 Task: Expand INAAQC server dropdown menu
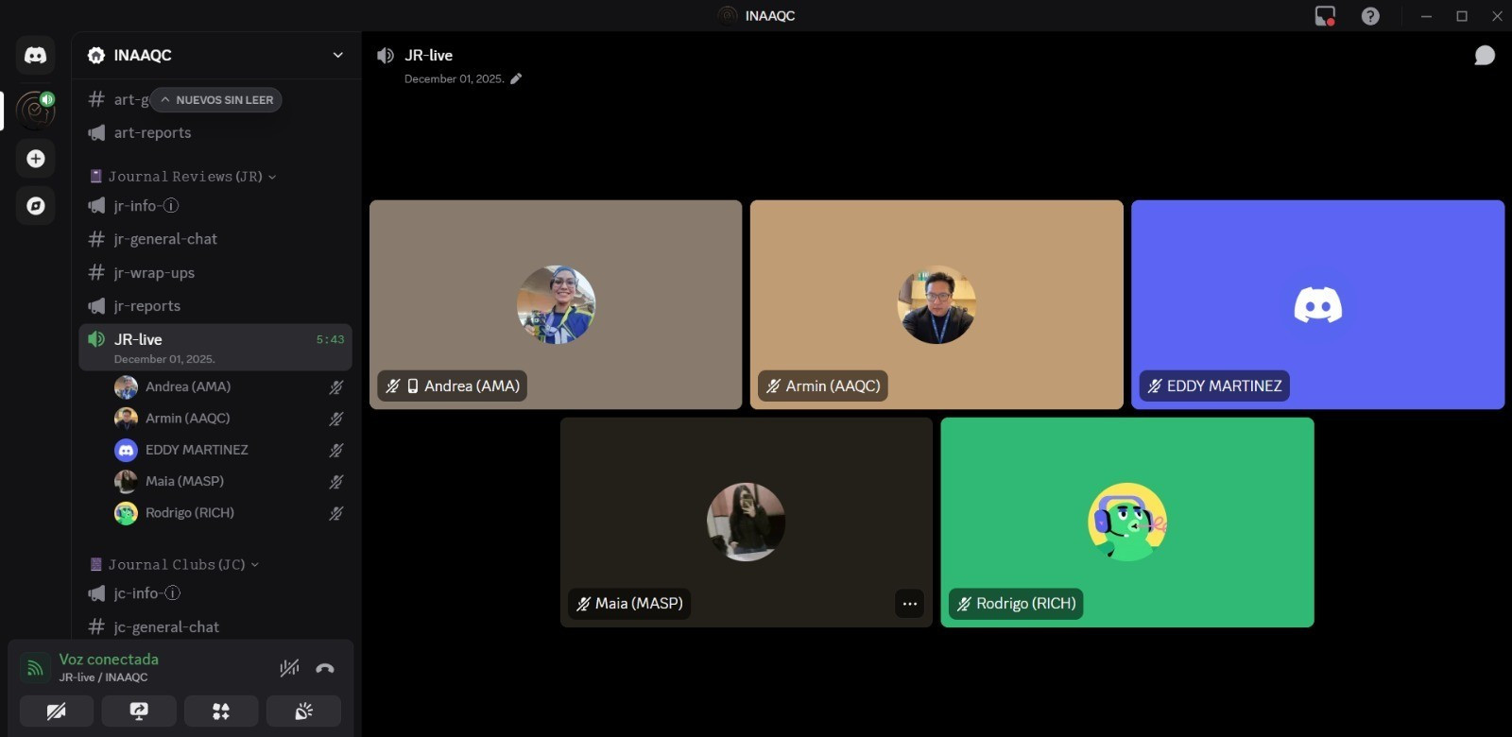point(337,56)
